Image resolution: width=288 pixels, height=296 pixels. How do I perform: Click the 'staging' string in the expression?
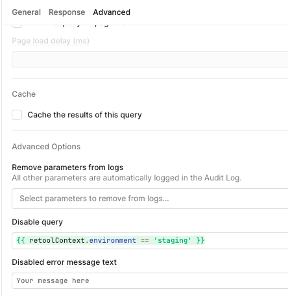click(173, 240)
